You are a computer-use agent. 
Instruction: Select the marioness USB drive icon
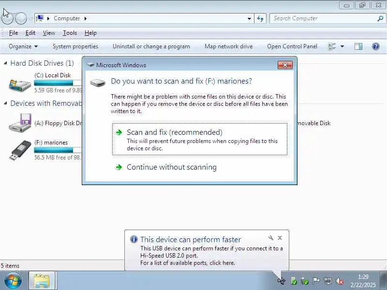tap(20, 150)
